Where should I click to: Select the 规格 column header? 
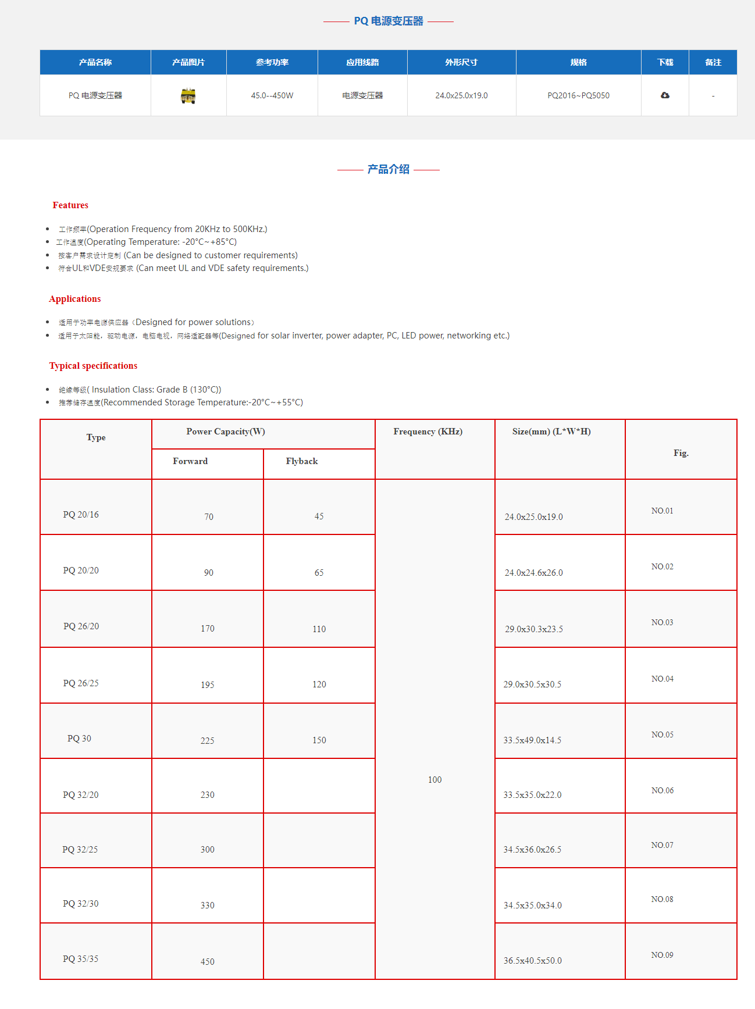[578, 62]
